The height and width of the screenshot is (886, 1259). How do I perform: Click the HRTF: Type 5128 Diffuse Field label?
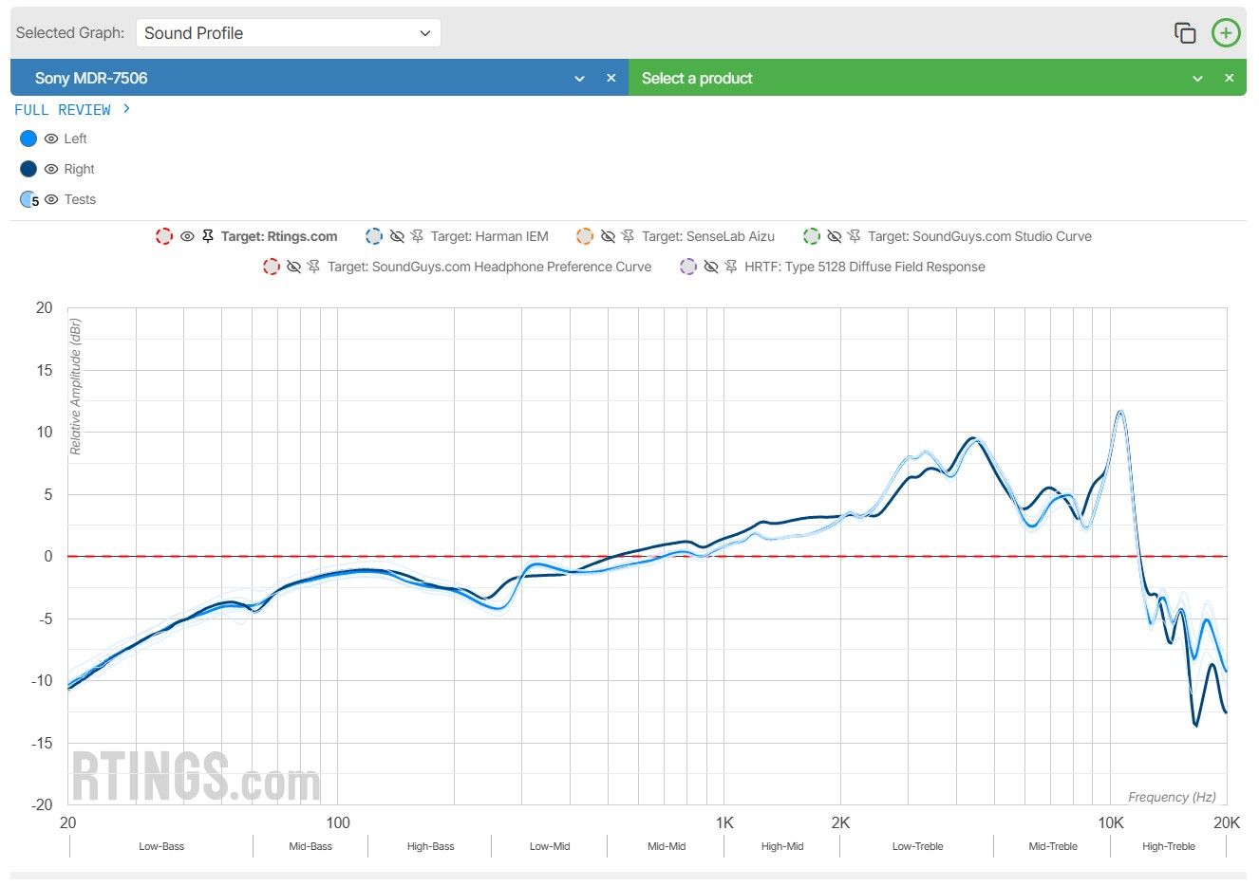(x=865, y=267)
